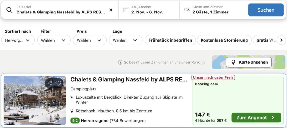Share the Chalets & Glamping Nassfeld listing
This screenshot has width=287, height=128.
[x=50, y=83]
